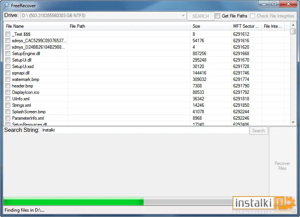Image resolution: width=300 pixels, height=217 pixels.
Task: Sort by MFT Sector column header
Action: point(246,26)
